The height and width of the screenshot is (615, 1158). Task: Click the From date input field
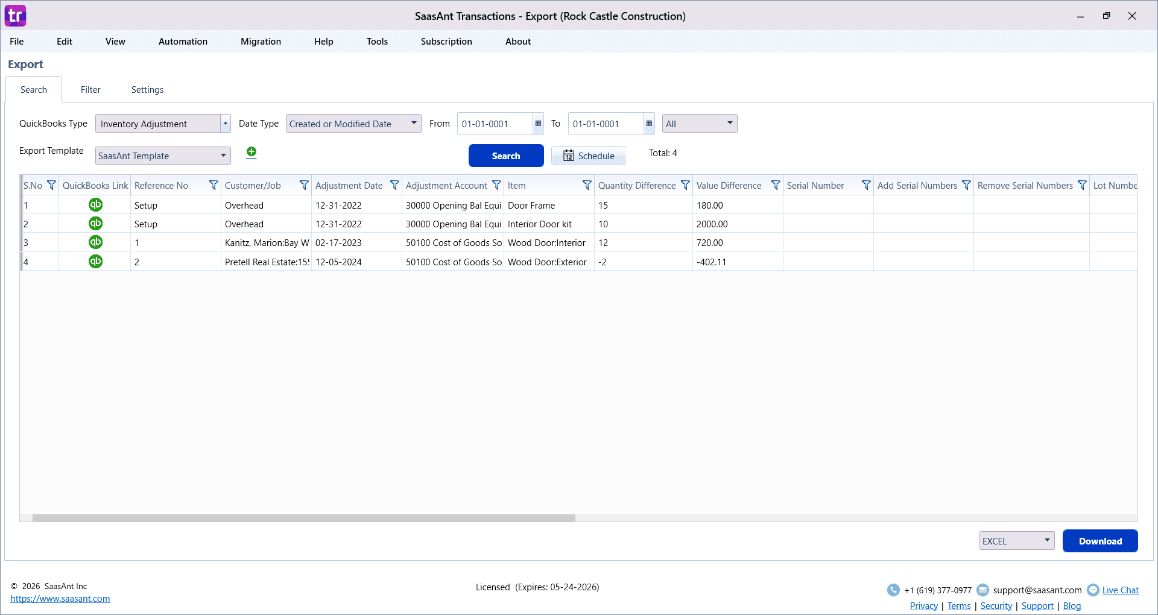click(495, 124)
